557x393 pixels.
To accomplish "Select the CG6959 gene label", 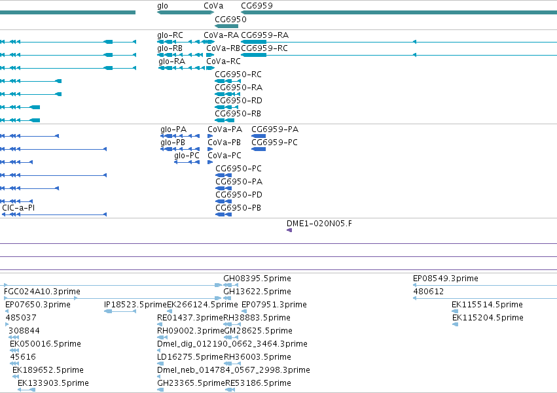I will pyautogui.click(x=257, y=6).
